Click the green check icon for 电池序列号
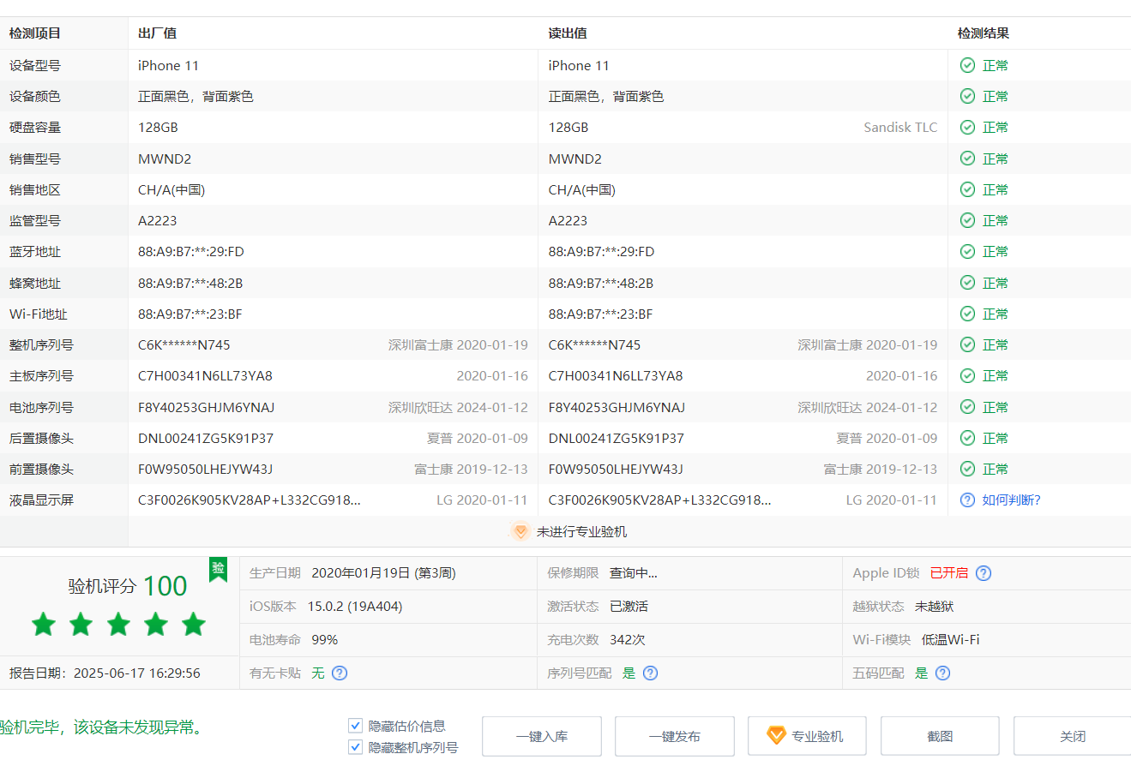The image size is (1131, 760). point(967,407)
